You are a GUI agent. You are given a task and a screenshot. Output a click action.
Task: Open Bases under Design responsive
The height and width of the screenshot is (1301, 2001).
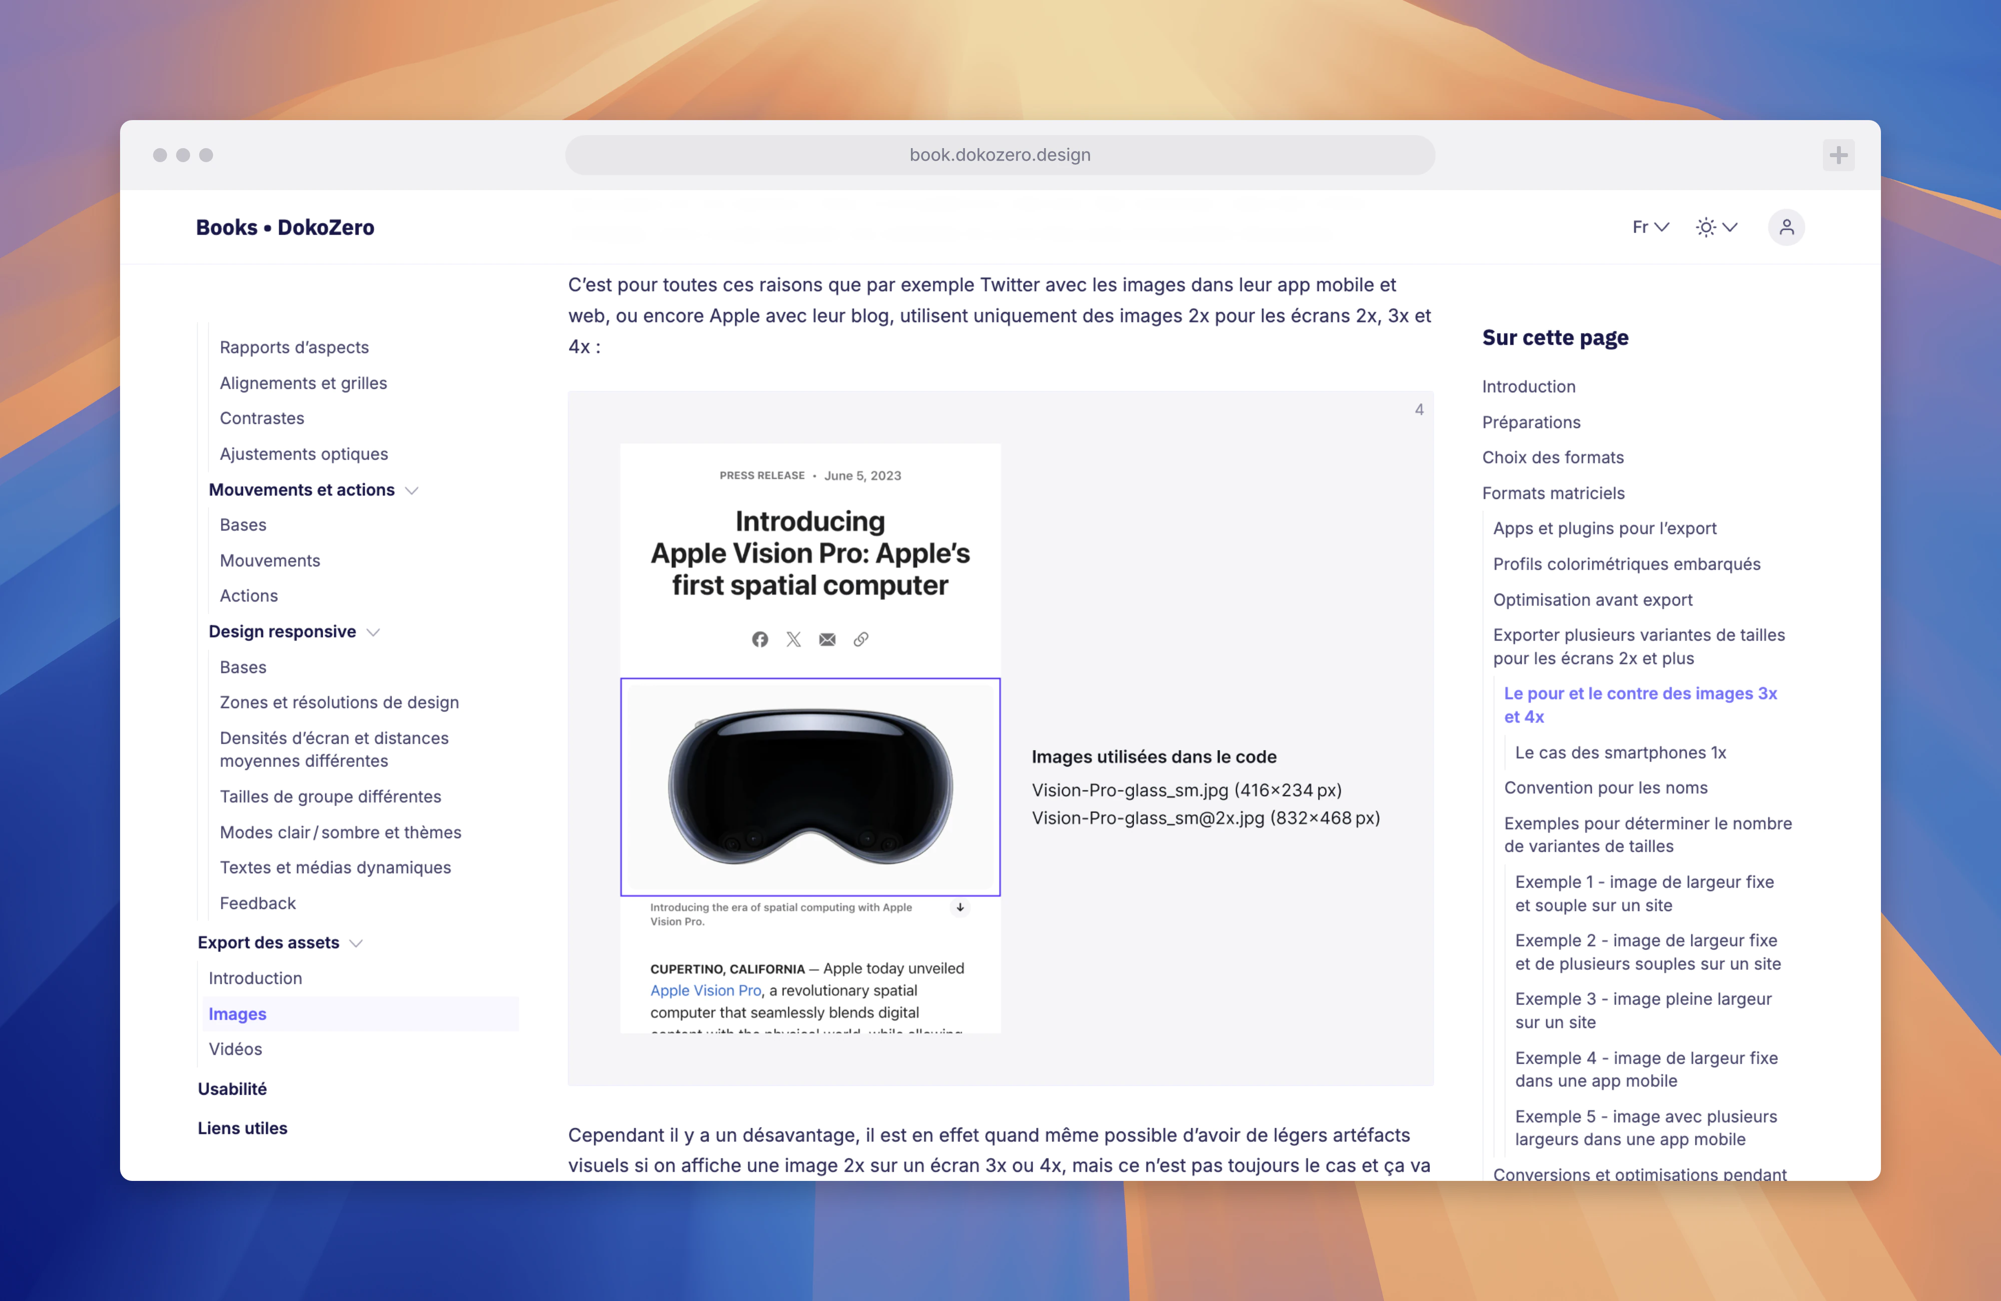pyautogui.click(x=243, y=667)
